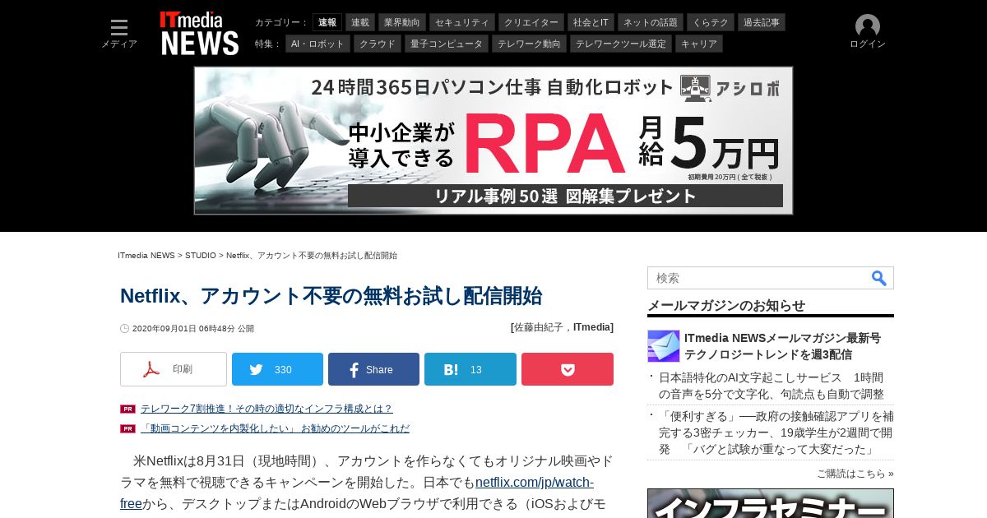This screenshot has width=987, height=518.
Task: Share the article on Facebook
Action: point(373,369)
